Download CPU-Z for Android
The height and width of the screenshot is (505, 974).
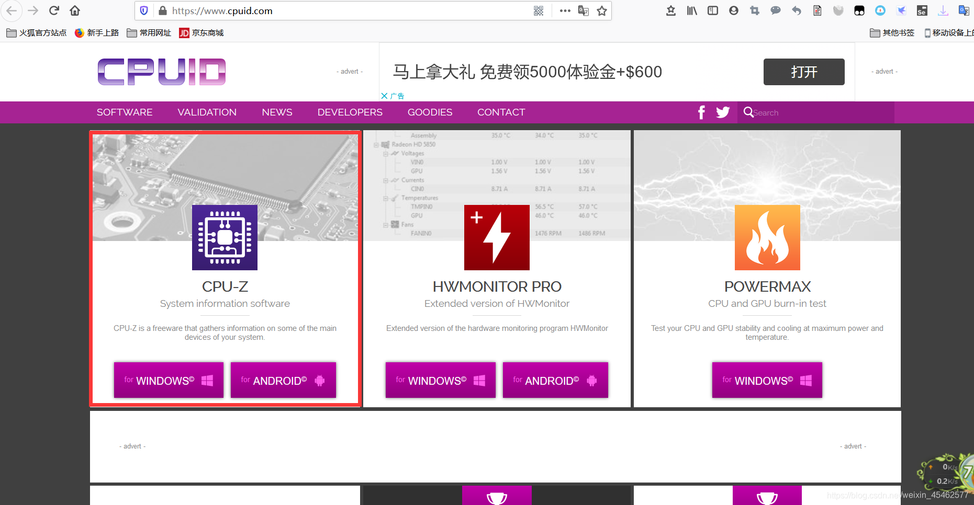283,380
